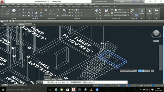Toggle MODEL space button in status bar
This screenshot has height=92, width=164.
[96, 85]
